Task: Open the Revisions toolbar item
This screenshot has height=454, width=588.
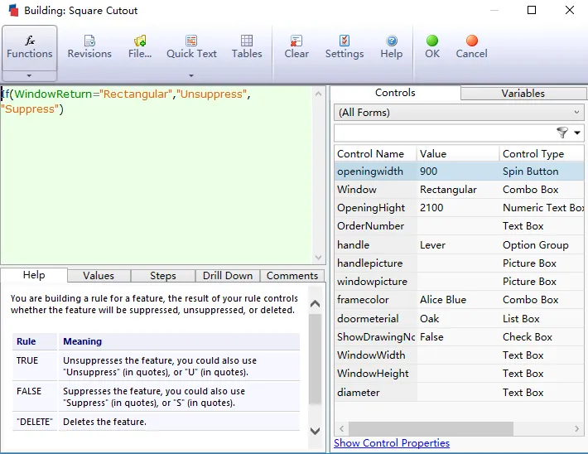Action: [x=89, y=47]
